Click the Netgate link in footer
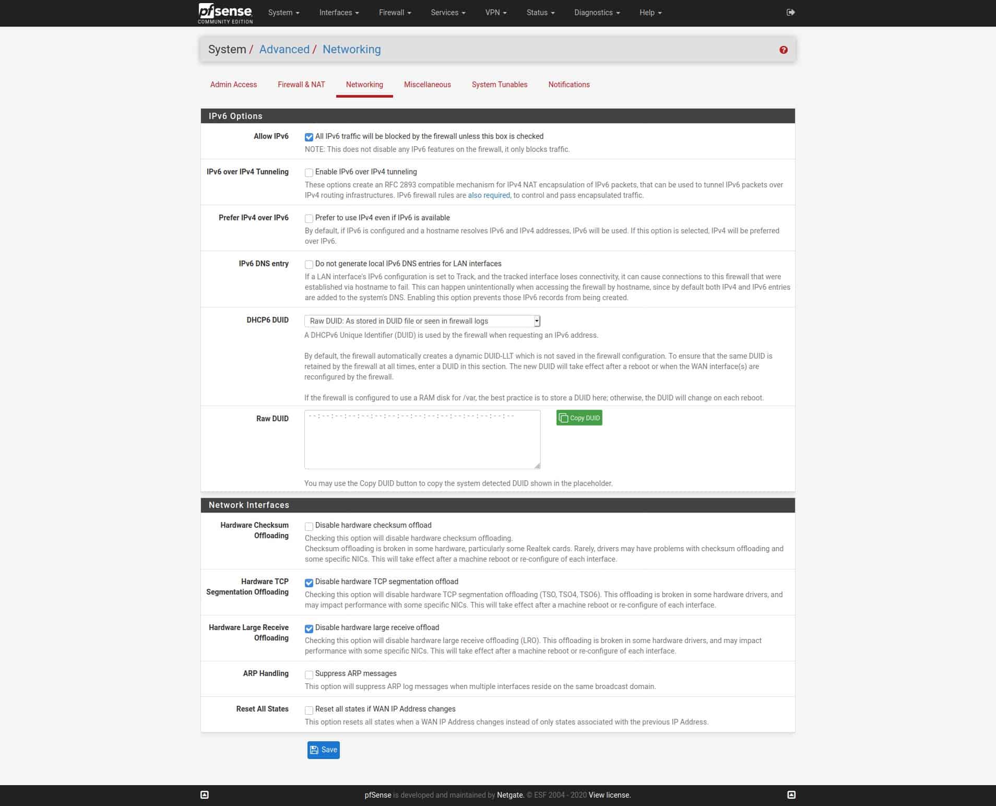 tap(509, 795)
